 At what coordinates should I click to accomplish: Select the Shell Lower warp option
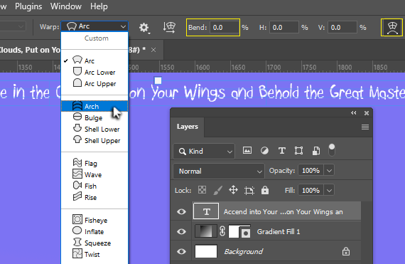(x=94, y=129)
